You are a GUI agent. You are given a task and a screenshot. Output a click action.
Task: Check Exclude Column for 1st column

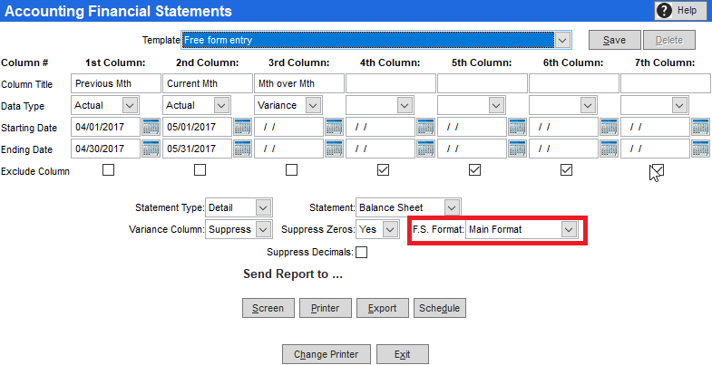tap(109, 169)
